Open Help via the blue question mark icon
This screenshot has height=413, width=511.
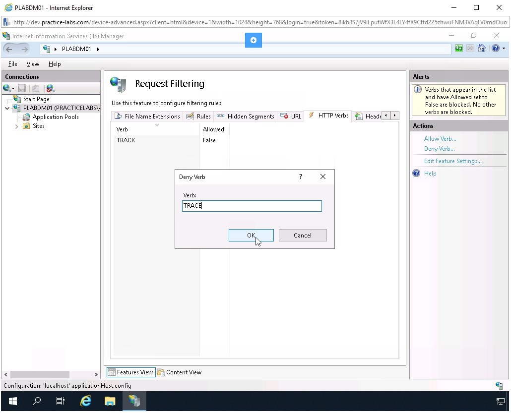494,48
